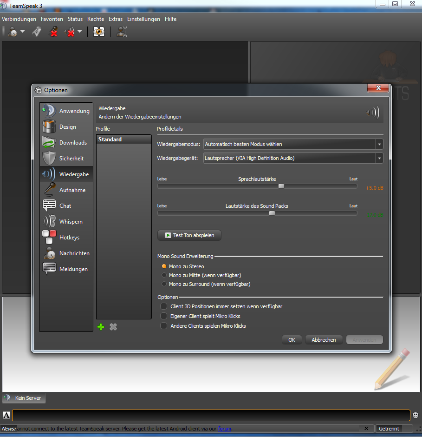Image resolution: width=422 pixels, height=437 pixels.
Task: Click the green plus add-profile icon
Action: pyautogui.click(x=101, y=327)
